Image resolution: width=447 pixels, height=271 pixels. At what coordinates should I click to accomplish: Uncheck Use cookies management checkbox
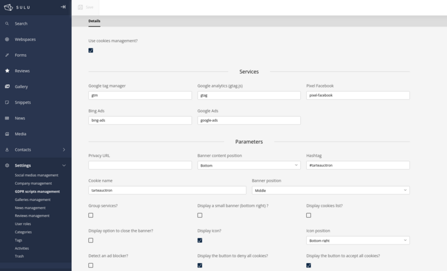91,51
